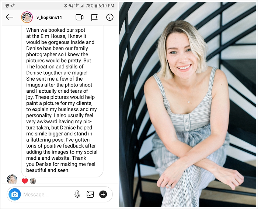The width and height of the screenshot is (258, 209).
Task: Open the portrait photo of smiling woman
Action: [187, 104]
